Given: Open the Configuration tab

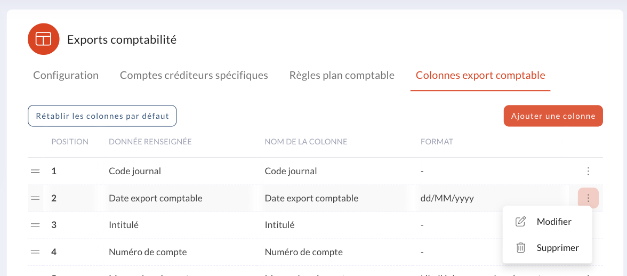Looking at the screenshot, I should 66,75.
